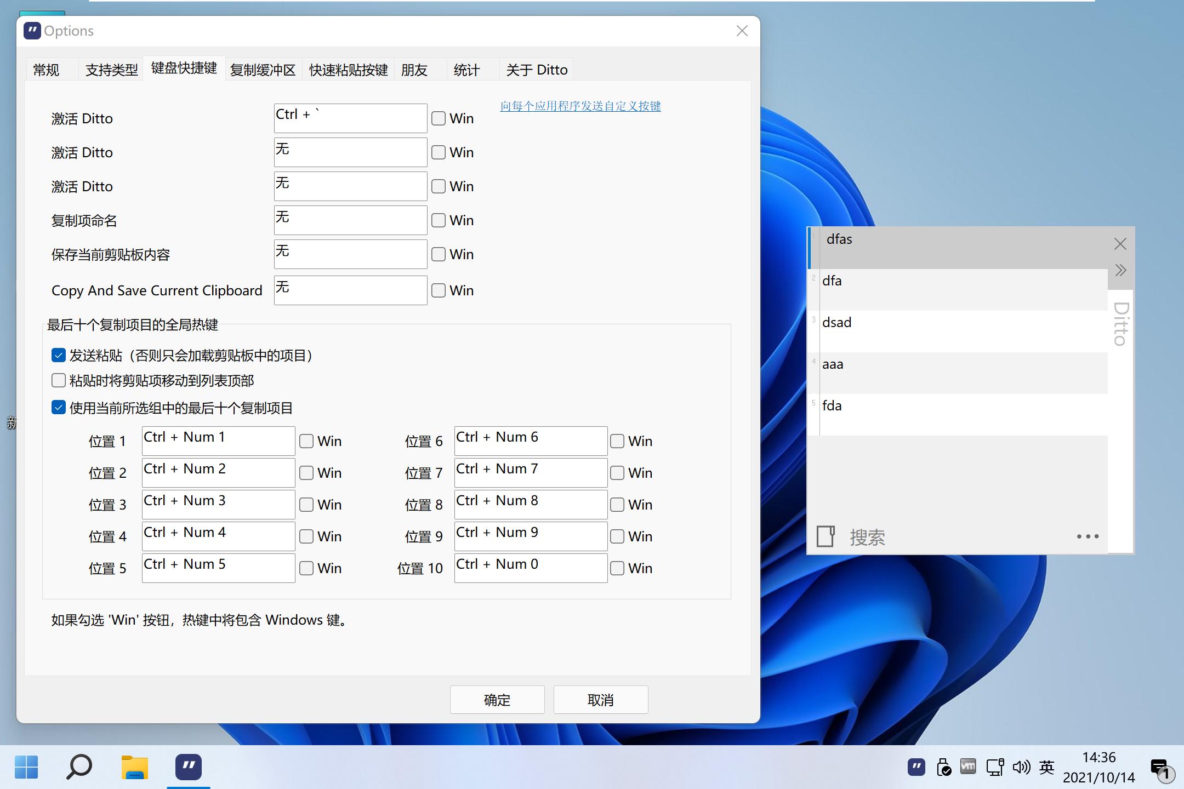Switch to the 常规 tab

[46, 70]
